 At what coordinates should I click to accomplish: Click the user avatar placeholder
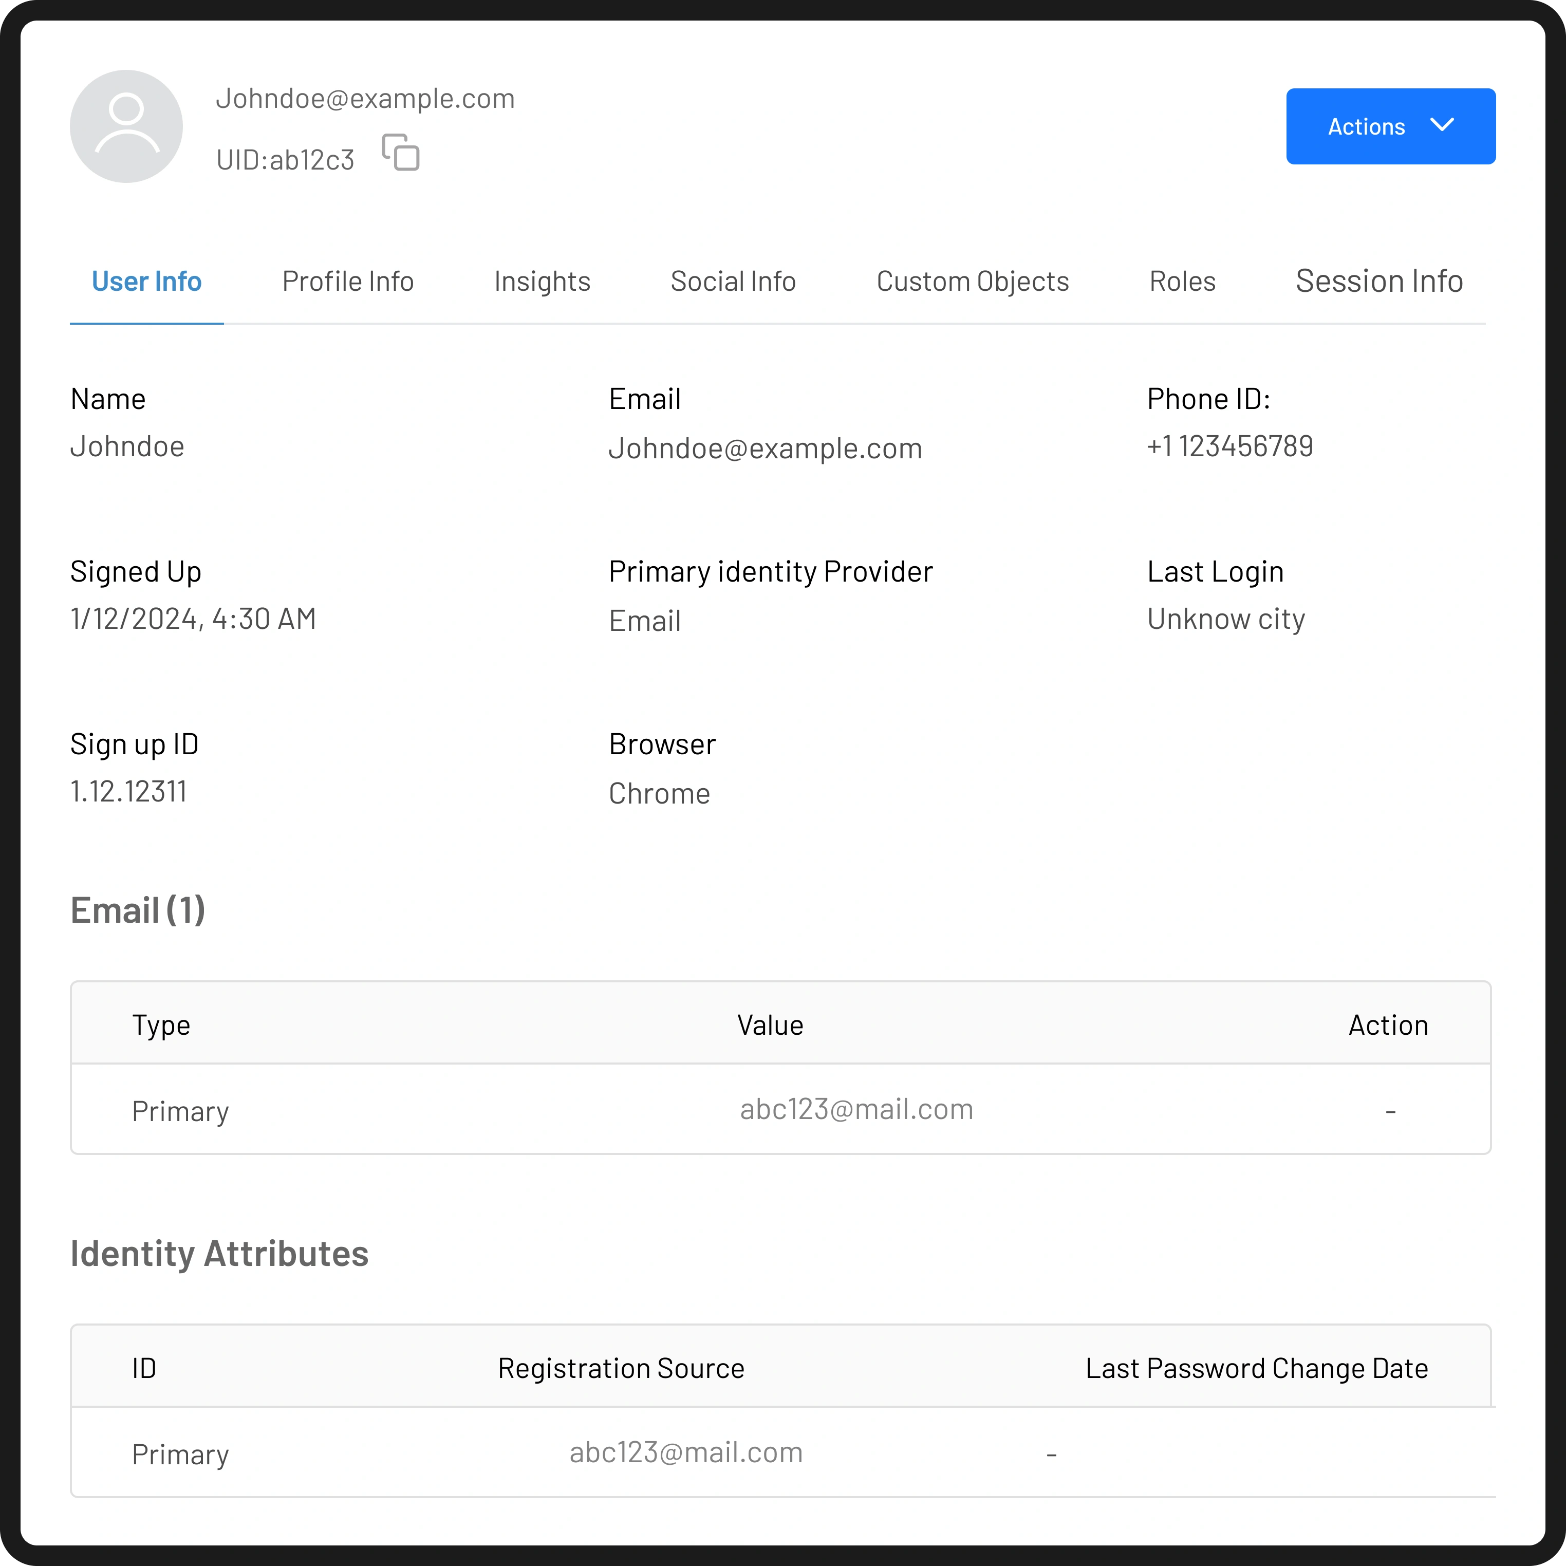point(126,126)
